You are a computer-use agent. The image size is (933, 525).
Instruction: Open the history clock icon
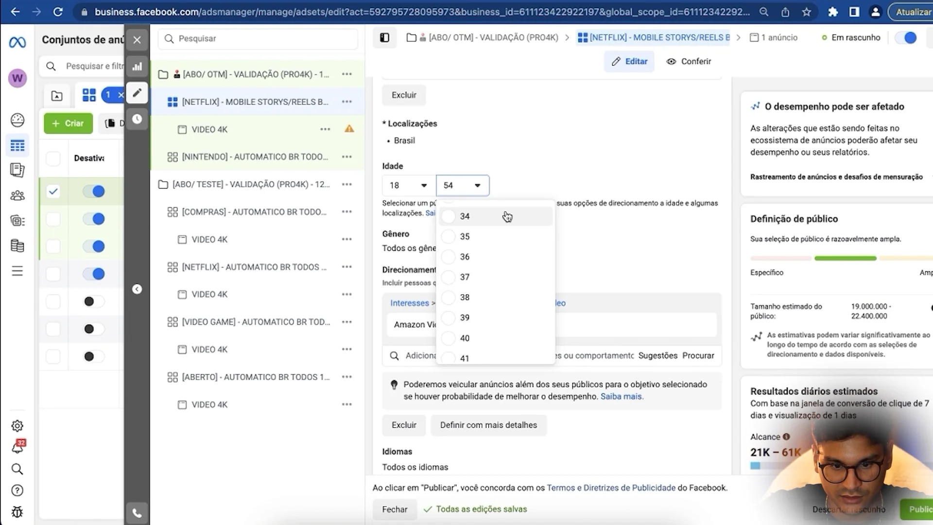[137, 119]
